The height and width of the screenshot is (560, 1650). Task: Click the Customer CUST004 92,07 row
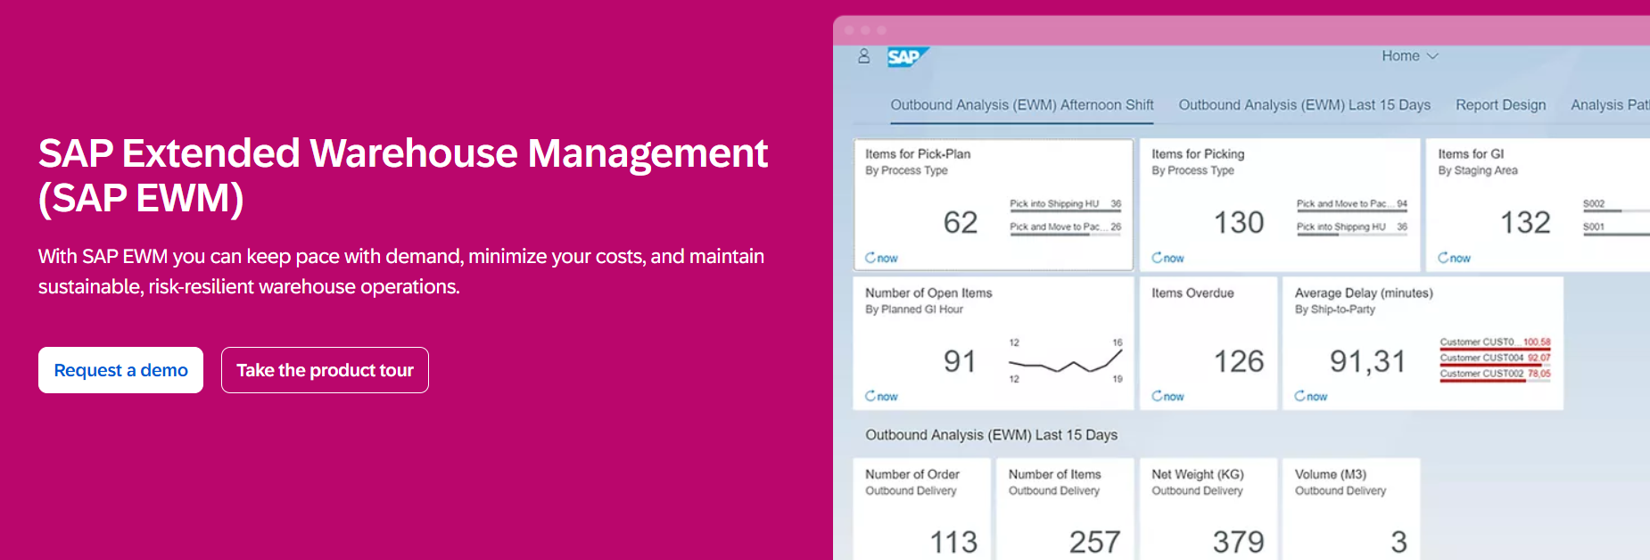pyautogui.click(x=1495, y=358)
